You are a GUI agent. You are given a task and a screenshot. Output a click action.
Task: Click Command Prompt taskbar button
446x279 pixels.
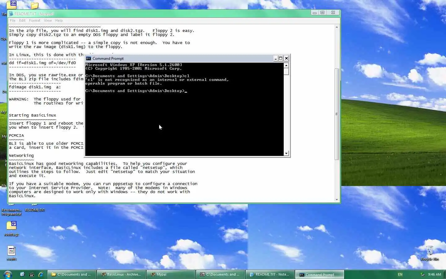pos(319,274)
